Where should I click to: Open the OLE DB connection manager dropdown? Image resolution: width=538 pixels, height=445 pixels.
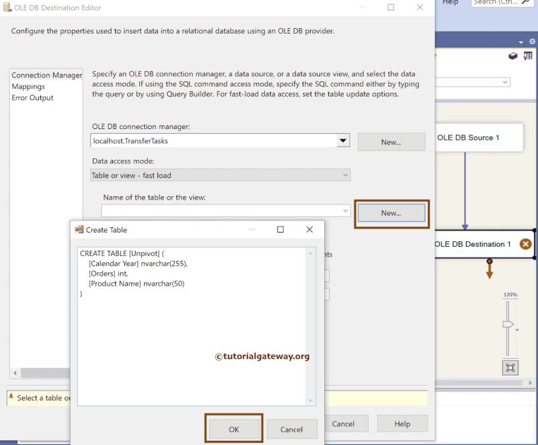click(343, 140)
